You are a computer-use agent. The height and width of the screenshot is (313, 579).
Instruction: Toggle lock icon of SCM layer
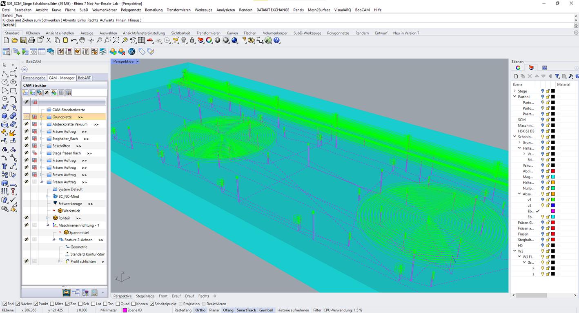click(548, 119)
